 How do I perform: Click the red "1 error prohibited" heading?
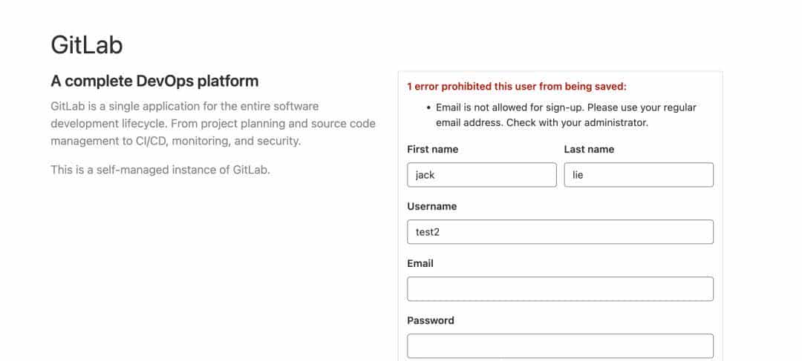(x=516, y=87)
